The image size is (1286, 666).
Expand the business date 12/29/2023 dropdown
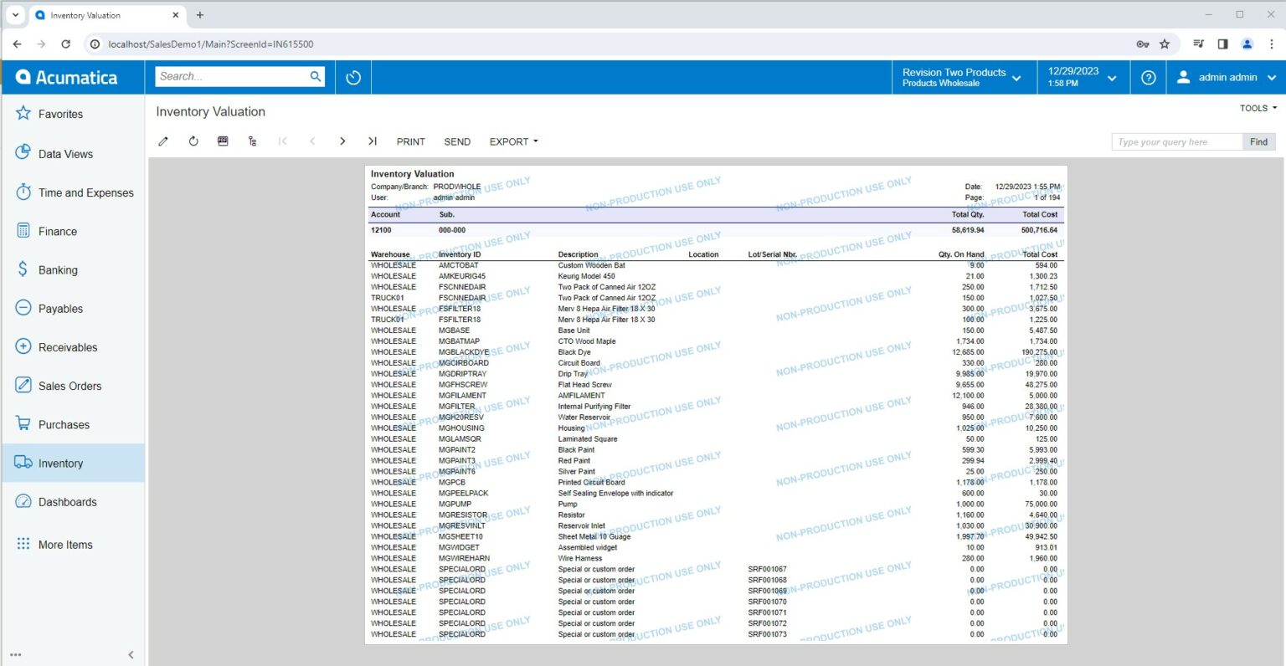(1082, 78)
